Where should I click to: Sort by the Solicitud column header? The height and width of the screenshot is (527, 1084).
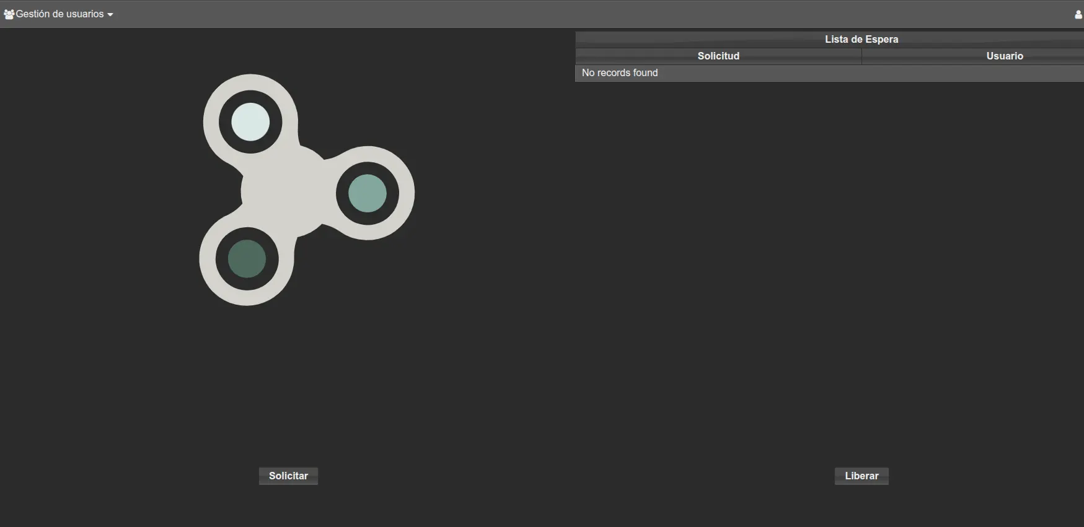pos(718,56)
